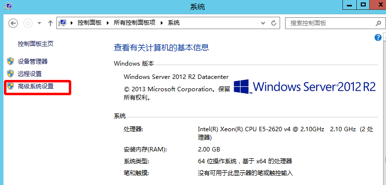Open the 远程设置 link

[x=30, y=74]
